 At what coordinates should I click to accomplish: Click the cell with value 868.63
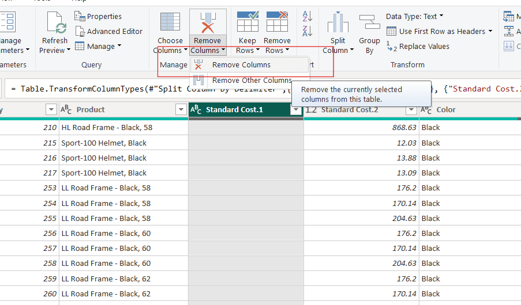pyautogui.click(x=361, y=128)
